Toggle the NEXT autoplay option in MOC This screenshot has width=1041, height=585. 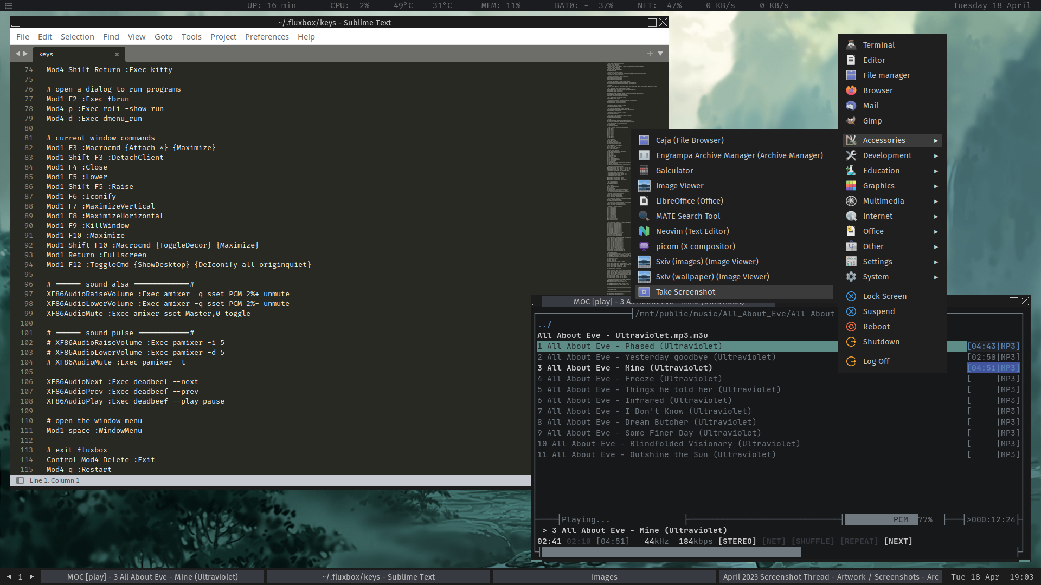(x=898, y=541)
